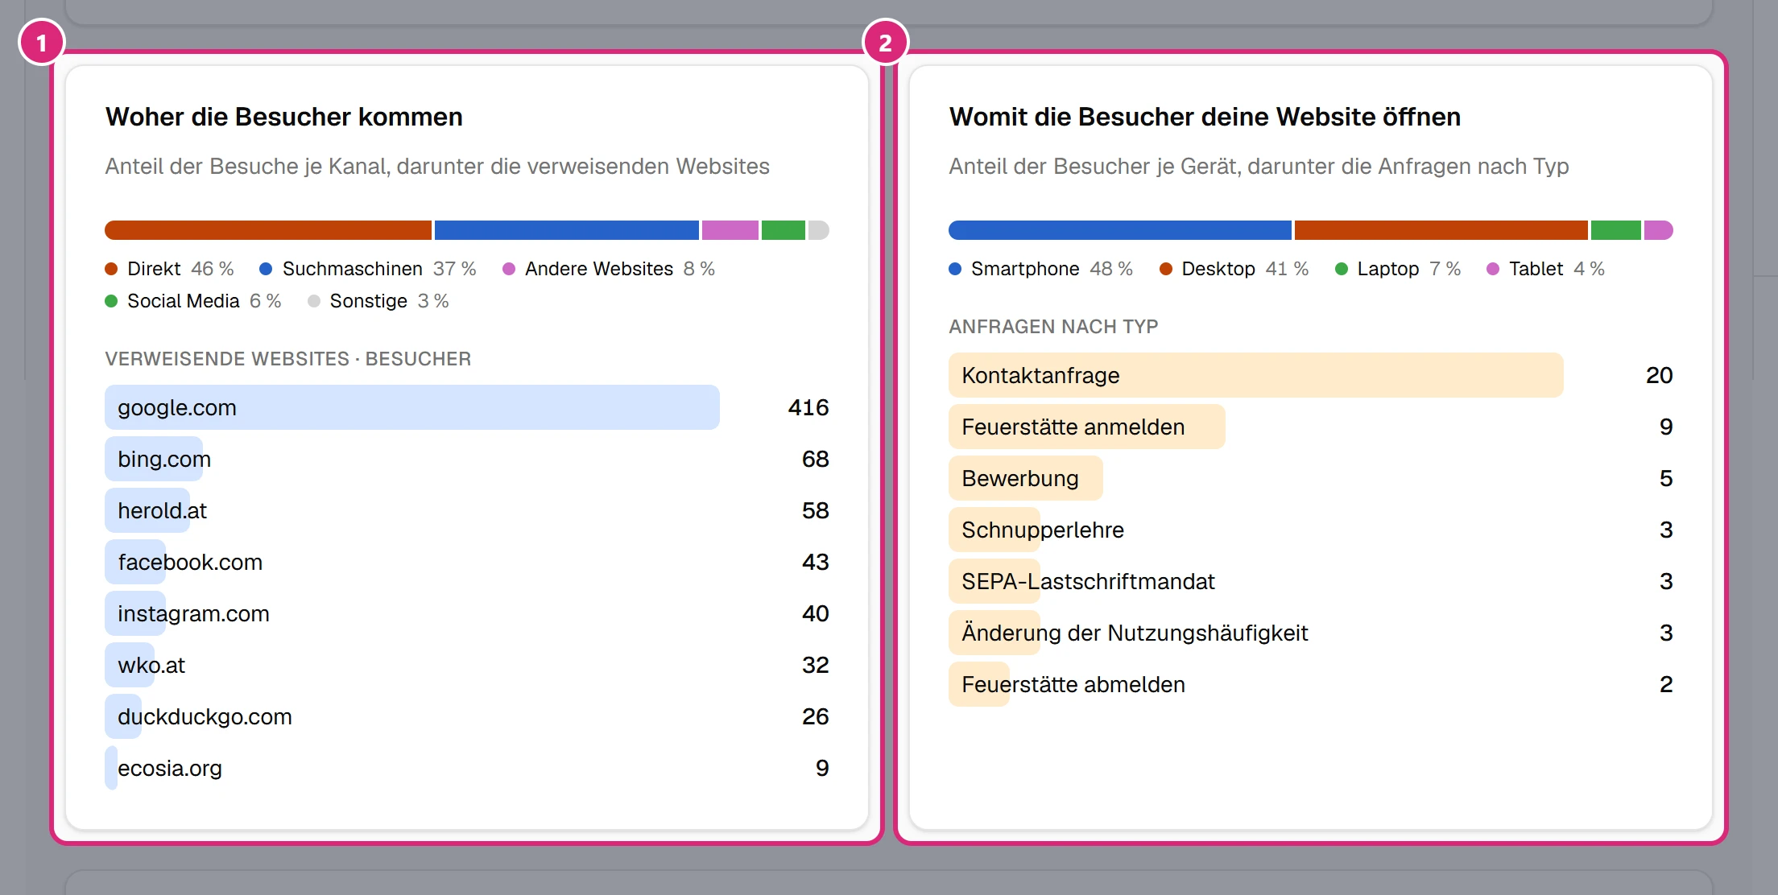Click the Social Media 6 % legend entry
The width and height of the screenshot is (1778, 895).
193,301
